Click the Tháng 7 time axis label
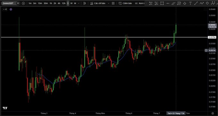 (x=156, y=113)
